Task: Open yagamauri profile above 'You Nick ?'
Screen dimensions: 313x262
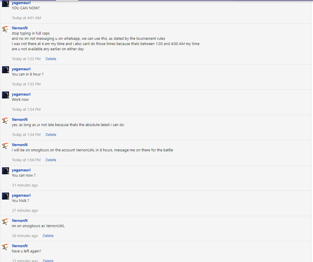Action: [x=21, y=195]
